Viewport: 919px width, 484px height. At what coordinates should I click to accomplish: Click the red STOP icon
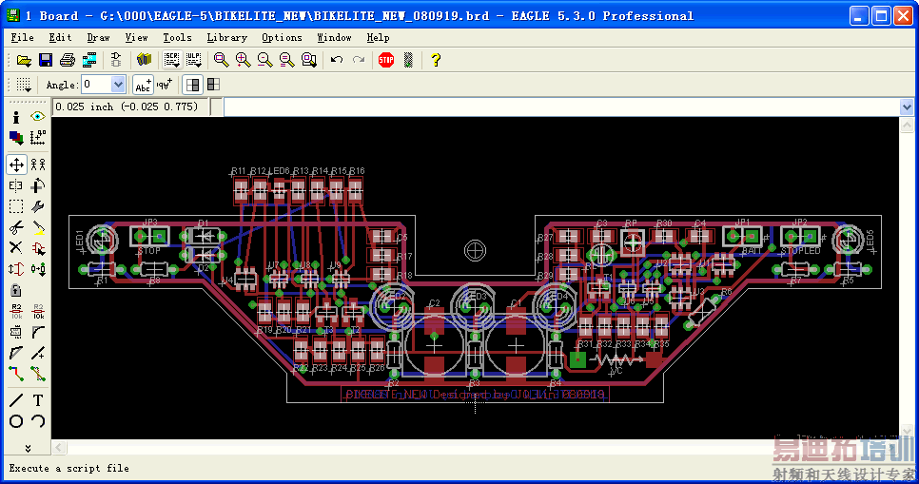click(x=385, y=60)
